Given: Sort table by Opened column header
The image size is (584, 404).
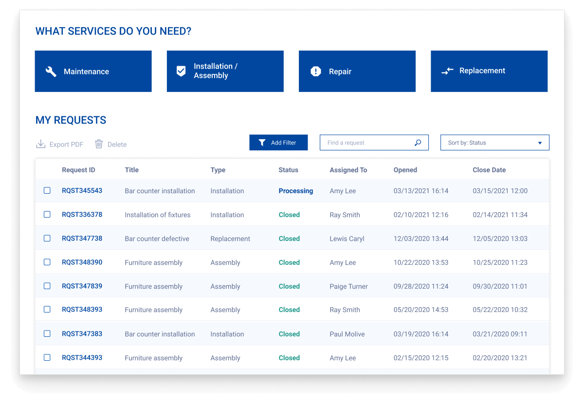Looking at the screenshot, I should (x=405, y=170).
